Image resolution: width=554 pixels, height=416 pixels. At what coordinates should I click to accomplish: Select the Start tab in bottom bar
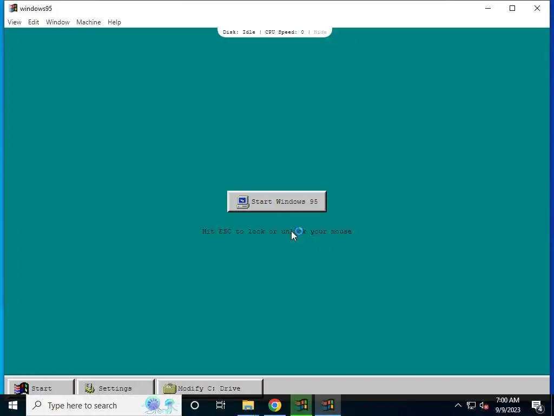41,388
